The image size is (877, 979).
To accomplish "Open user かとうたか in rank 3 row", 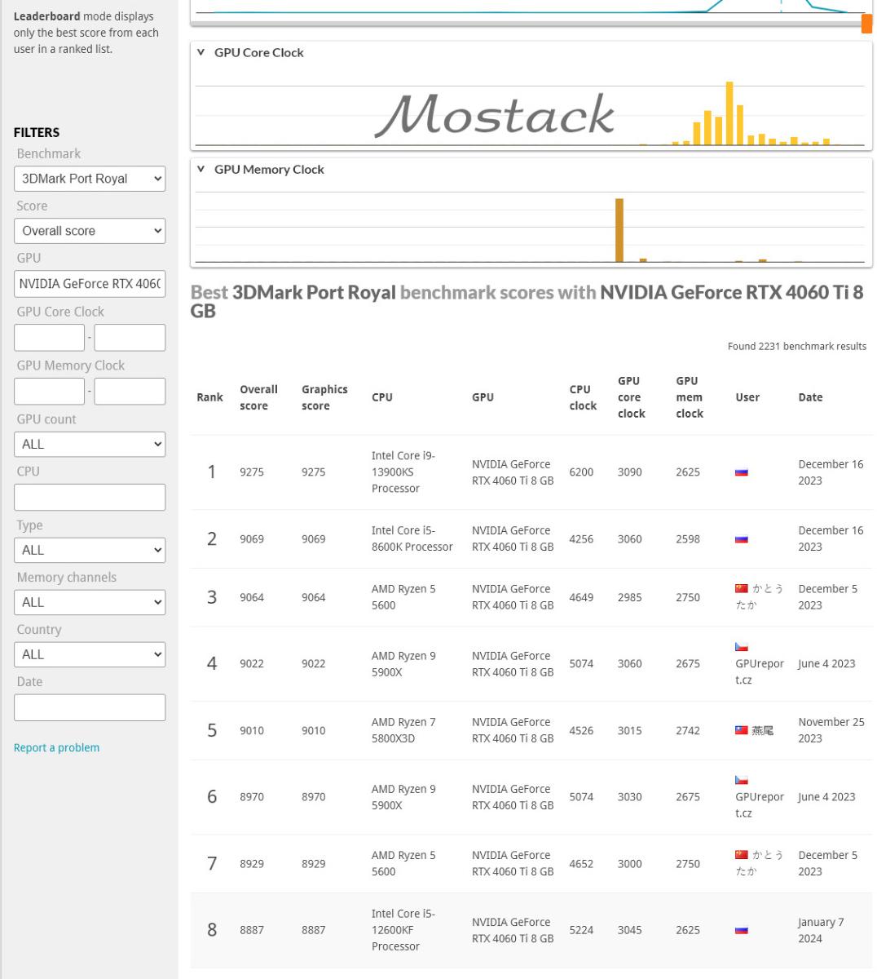I will (759, 597).
